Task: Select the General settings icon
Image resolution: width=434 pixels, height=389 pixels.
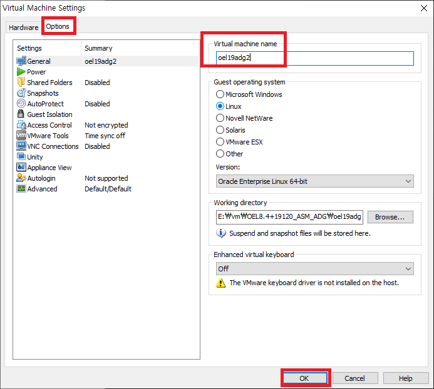Action: coord(21,61)
